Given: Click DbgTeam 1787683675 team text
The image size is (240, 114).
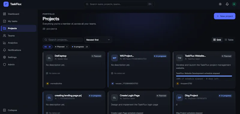Looking at the screenshot, I should pyautogui.click(x=197, y=98).
